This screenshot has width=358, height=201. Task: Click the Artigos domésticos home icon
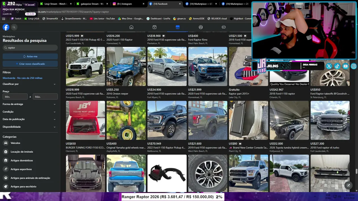pos(6,161)
